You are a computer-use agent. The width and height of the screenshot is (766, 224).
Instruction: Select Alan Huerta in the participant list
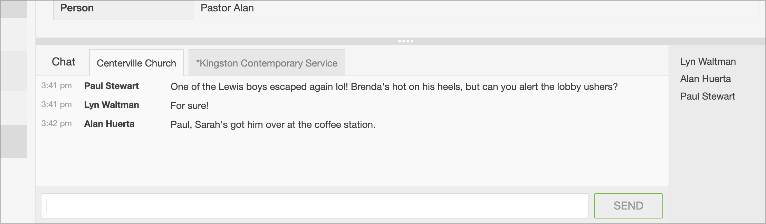coord(705,79)
